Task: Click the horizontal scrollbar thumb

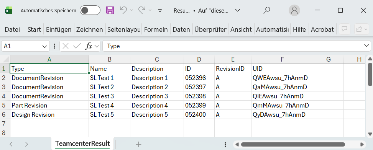Action: (293, 144)
